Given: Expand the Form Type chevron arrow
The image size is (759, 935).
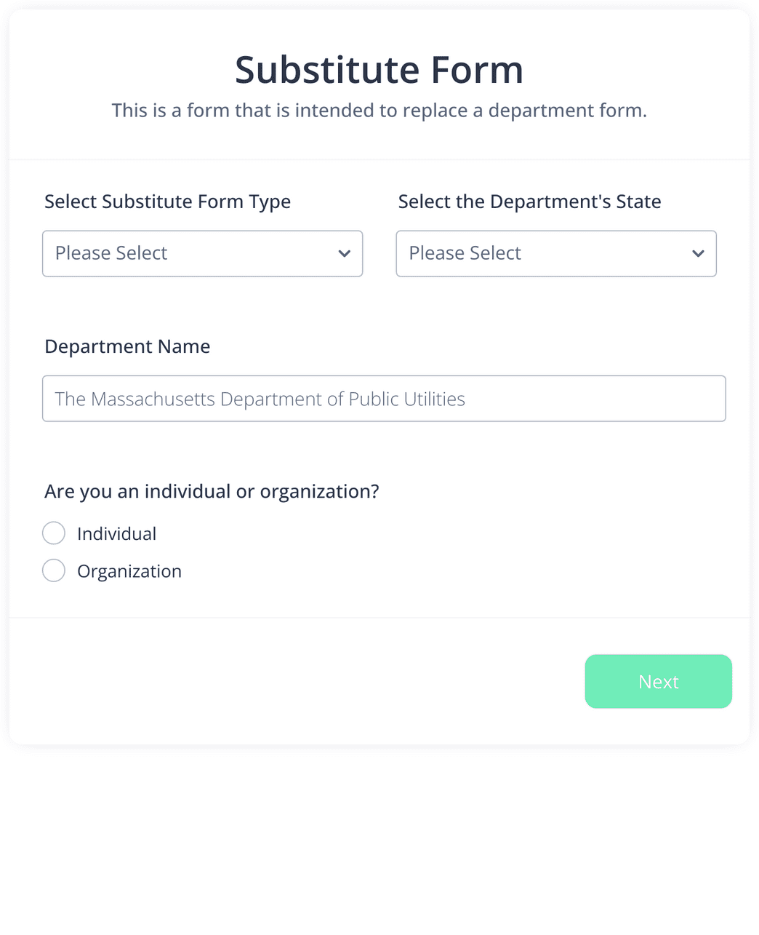Looking at the screenshot, I should pos(344,253).
